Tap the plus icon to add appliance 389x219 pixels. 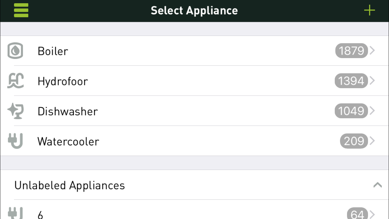pyautogui.click(x=369, y=11)
